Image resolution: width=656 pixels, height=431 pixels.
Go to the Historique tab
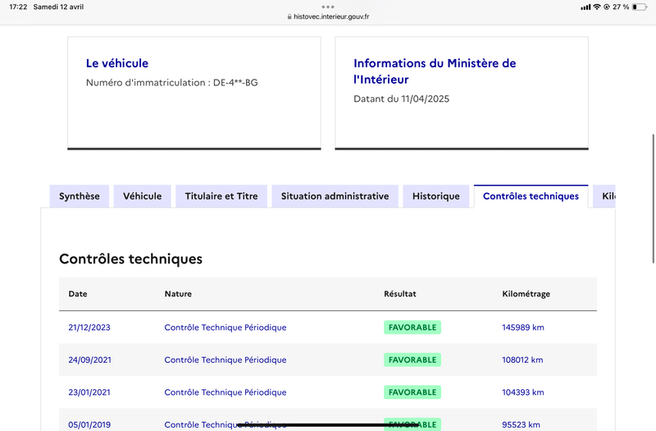(436, 196)
